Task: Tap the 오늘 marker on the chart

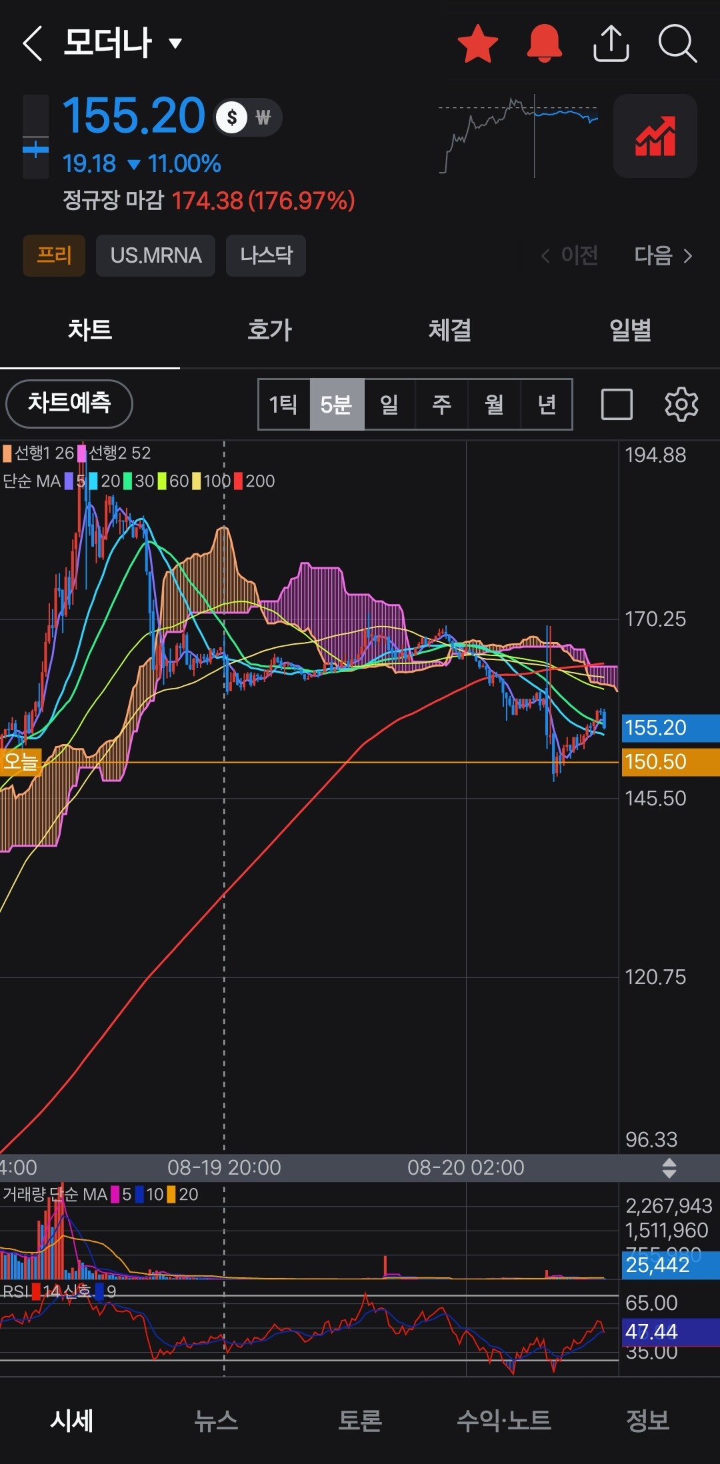Action: coord(21,761)
